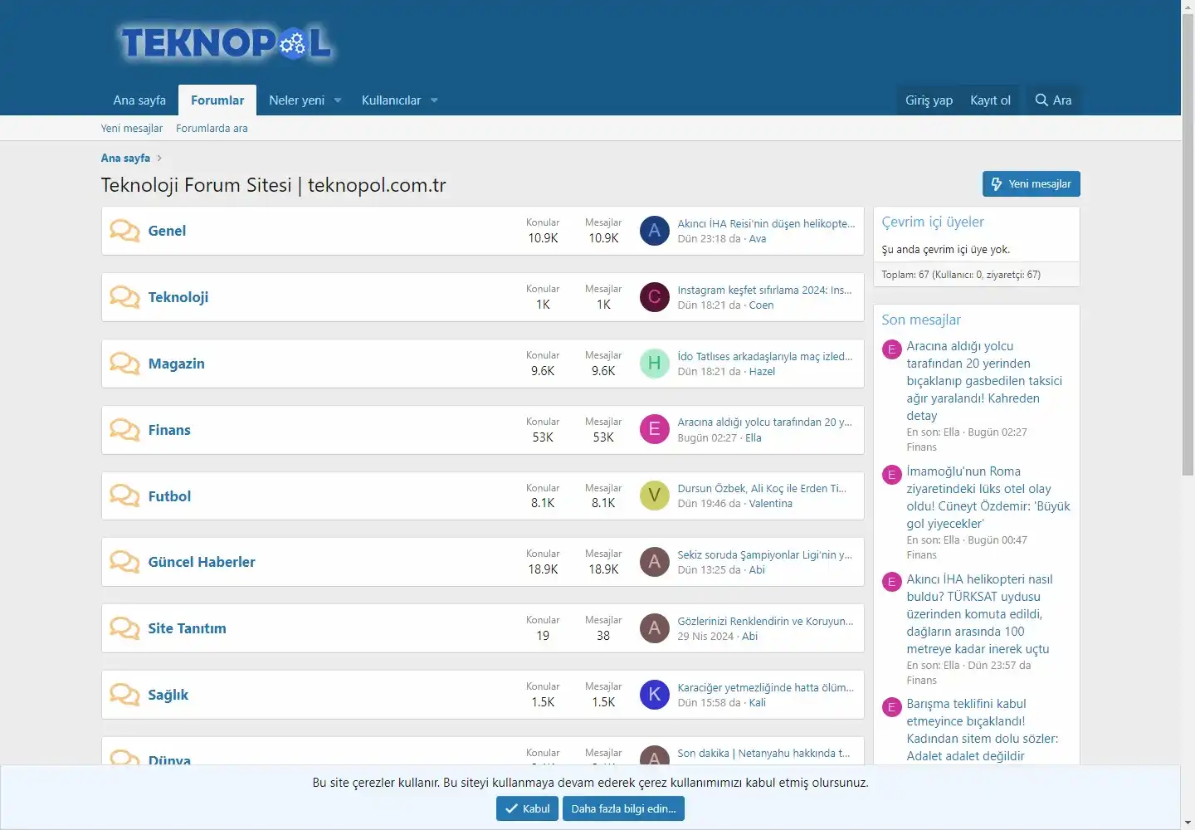Click Ella avatar beside Barışma teklifini post
This screenshot has width=1195, height=830.
891,707
